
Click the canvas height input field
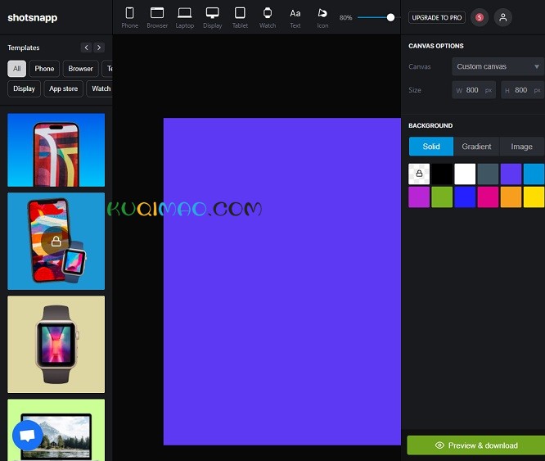click(522, 90)
